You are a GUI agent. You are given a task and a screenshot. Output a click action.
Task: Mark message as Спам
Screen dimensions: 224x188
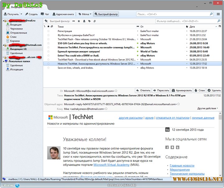coord(199,90)
